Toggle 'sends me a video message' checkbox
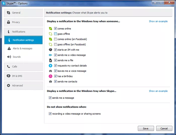Screen dimensions: 176x135 pyautogui.click(x=56, y=55)
